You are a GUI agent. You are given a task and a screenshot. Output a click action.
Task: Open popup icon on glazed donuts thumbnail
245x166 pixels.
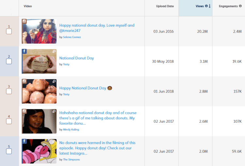coord(54,81)
